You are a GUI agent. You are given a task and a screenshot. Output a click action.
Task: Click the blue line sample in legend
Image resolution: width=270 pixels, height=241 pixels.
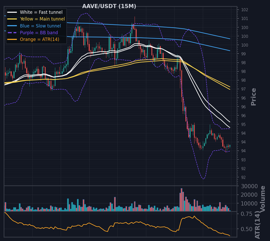tap(12, 26)
